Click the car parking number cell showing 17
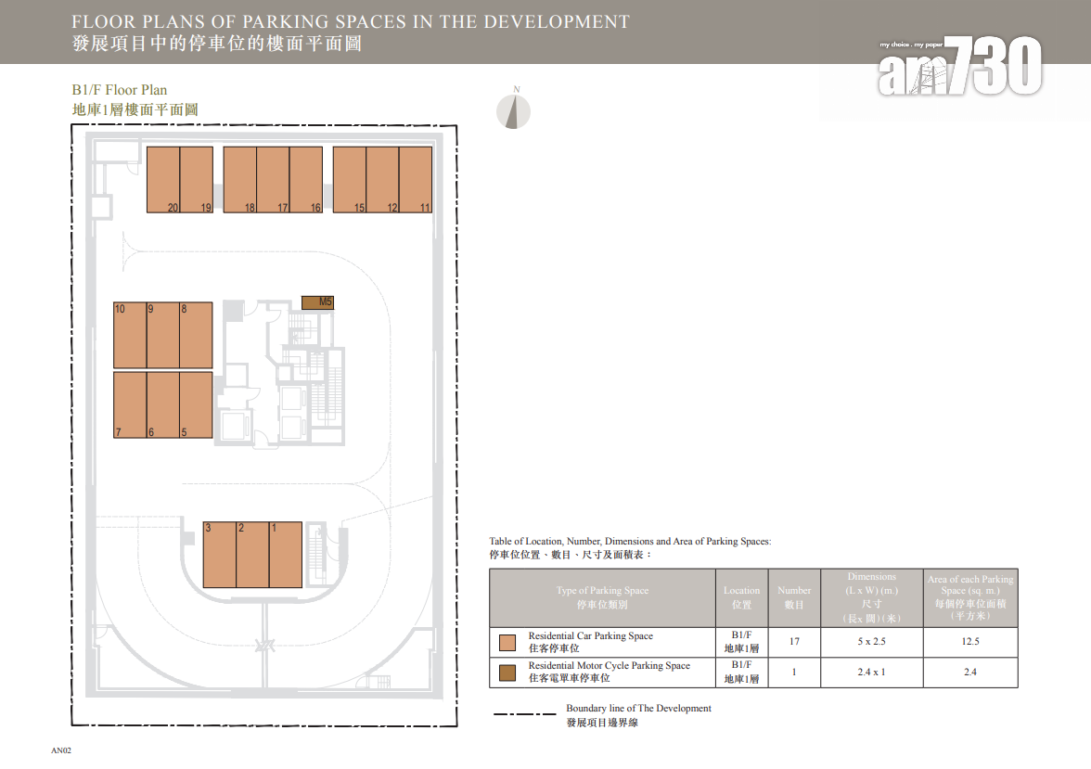 tap(794, 642)
